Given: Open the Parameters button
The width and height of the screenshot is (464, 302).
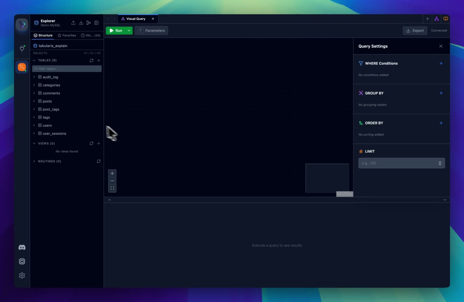Looking at the screenshot, I should [151, 30].
